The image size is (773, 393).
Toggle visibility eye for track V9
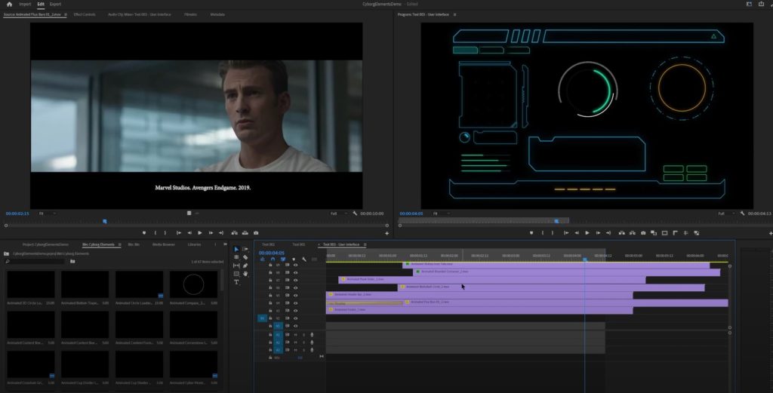click(x=295, y=265)
